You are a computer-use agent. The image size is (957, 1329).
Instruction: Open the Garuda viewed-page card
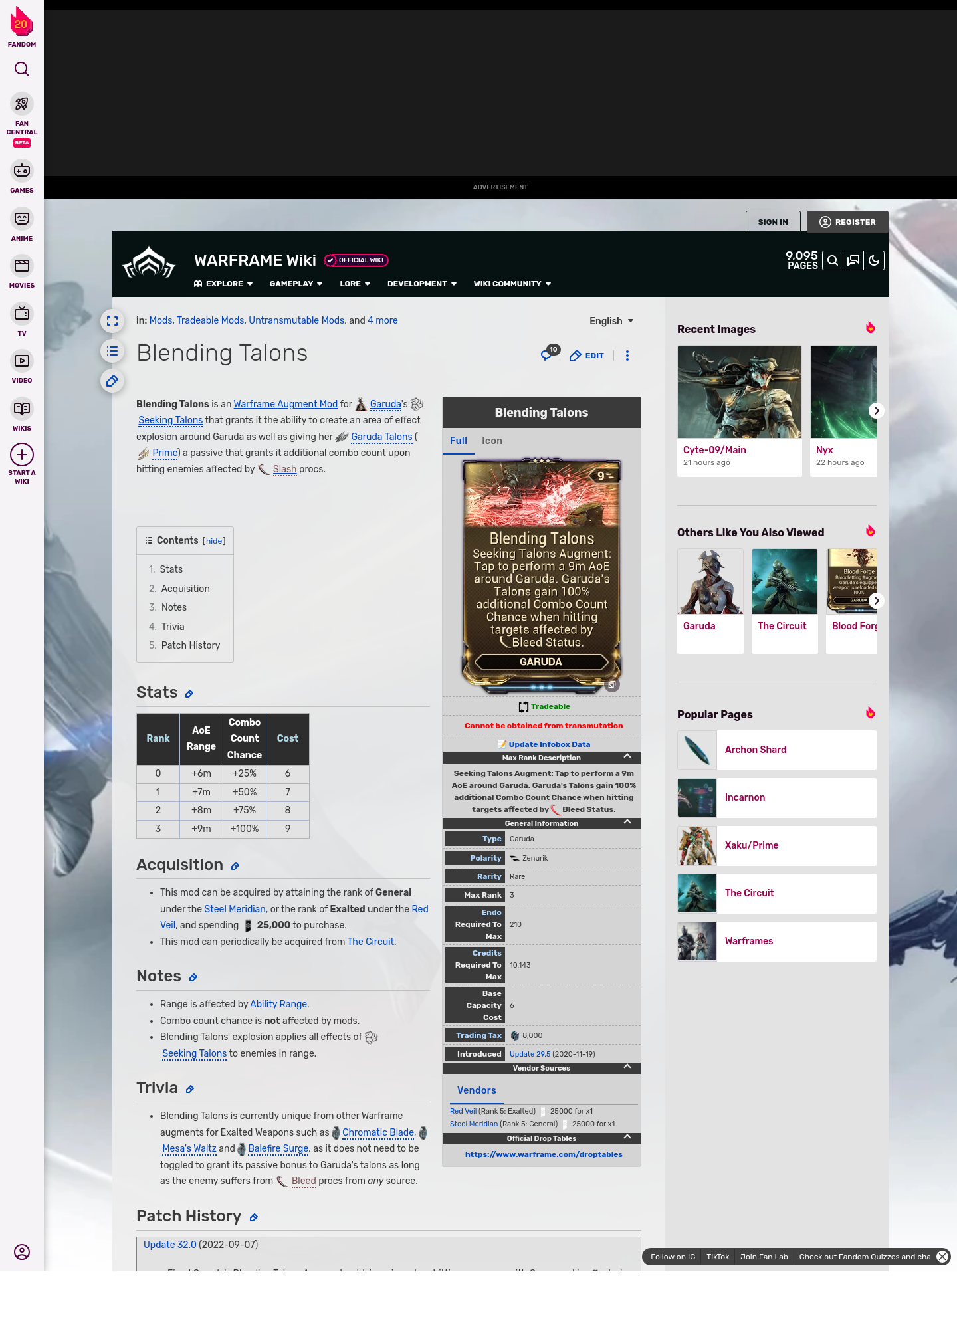click(x=710, y=601)
